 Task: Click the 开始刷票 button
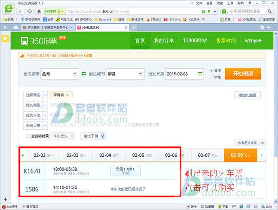point(243,74)
